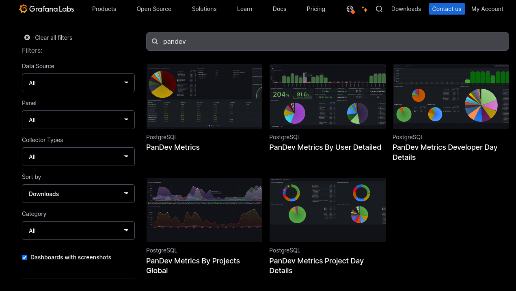Click the Sort by label
Screen dimensions: 516x291
pos(31,177)
